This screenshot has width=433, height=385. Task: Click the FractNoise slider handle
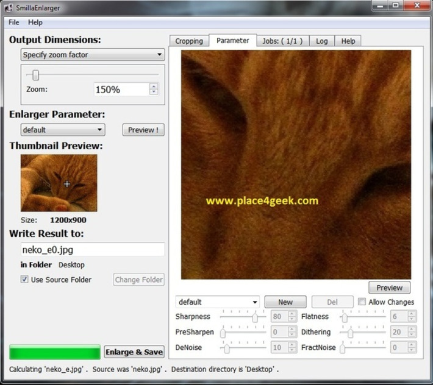point(342,348)
